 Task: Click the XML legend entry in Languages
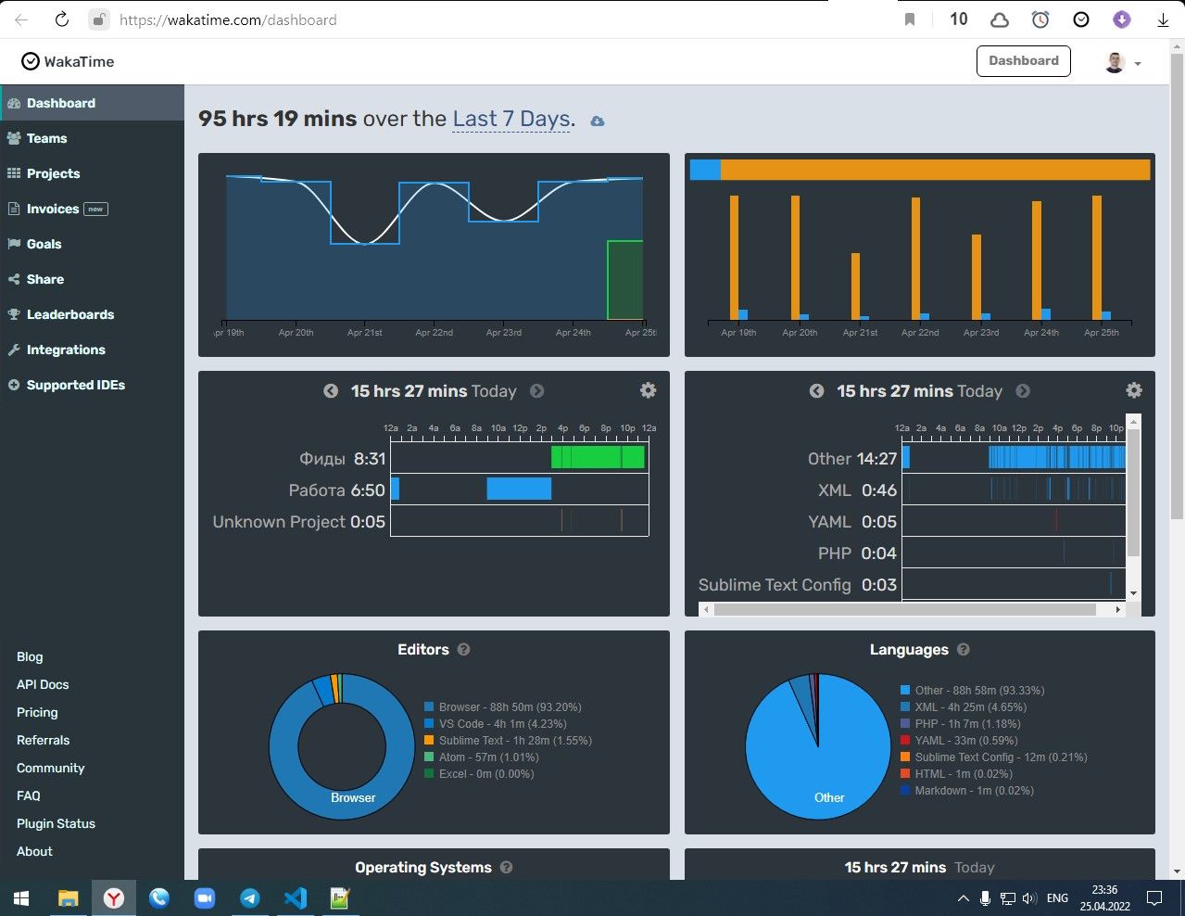click(964, 707)
